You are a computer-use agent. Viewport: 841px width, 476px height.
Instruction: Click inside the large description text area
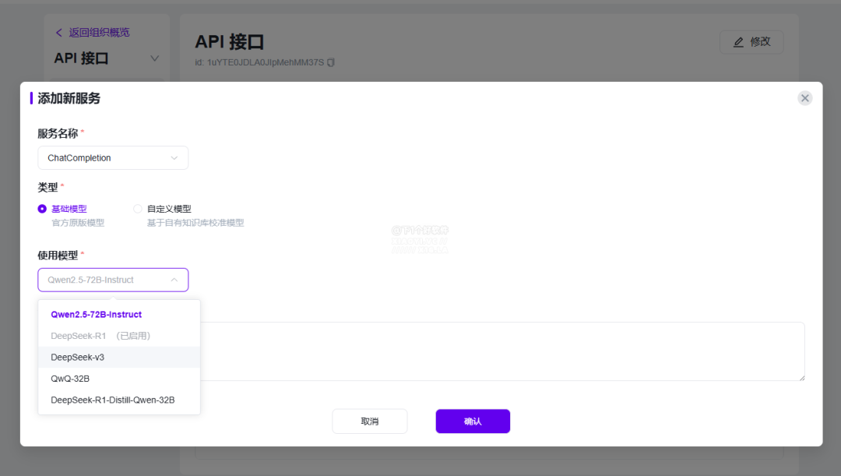pos(502,351)
